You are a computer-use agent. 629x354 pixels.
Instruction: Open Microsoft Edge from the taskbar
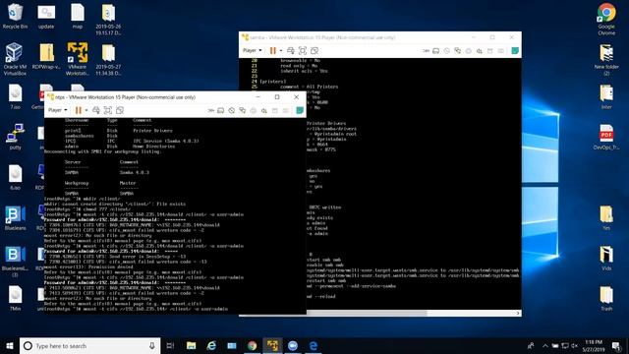pyautogui.click(x=314, y=345)
